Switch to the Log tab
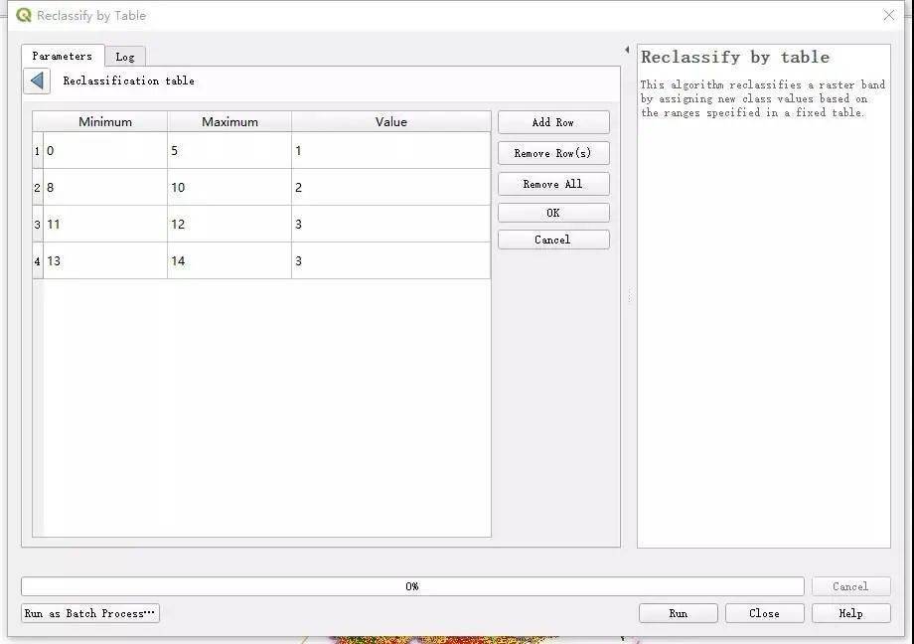Image resolution: width=914 pixels, height=644 pixels. [125, 57]
